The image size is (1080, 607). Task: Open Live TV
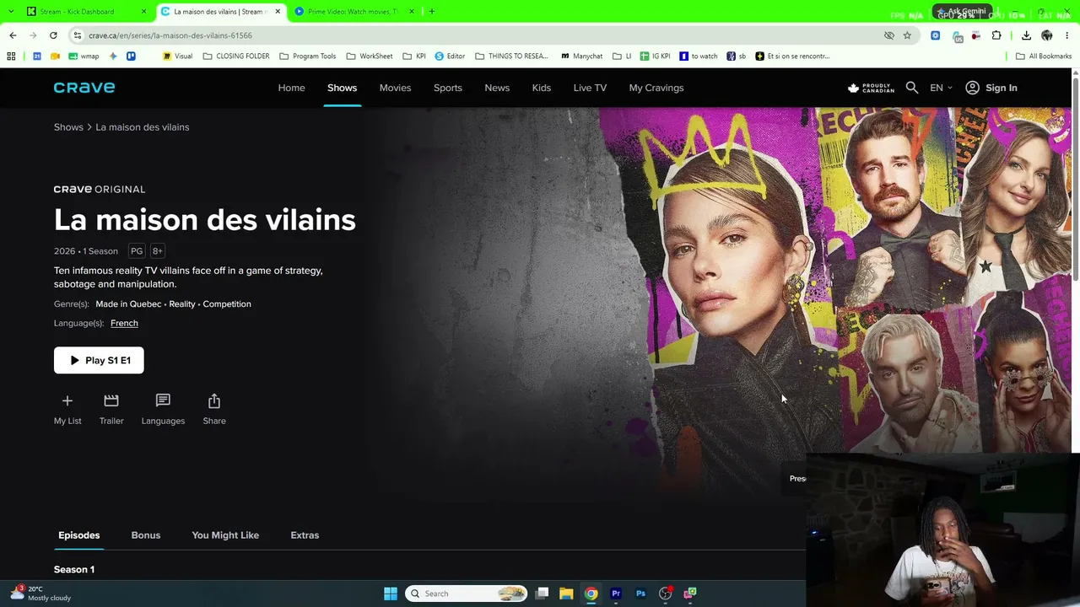590,88
